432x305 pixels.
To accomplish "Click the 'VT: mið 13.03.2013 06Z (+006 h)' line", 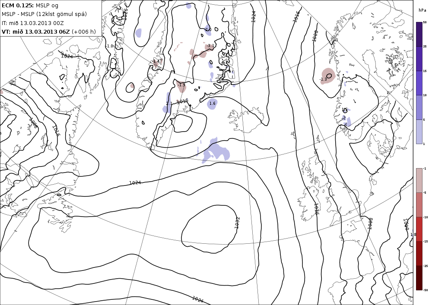I will tap(49, 31).
